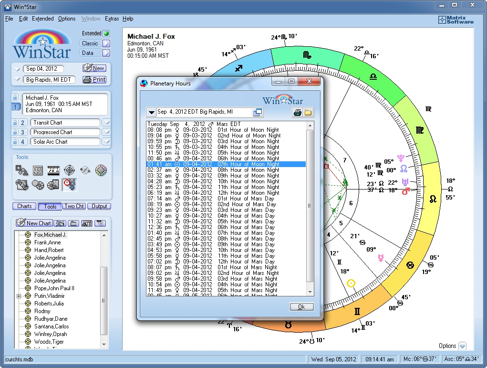
Task: Select Roberts,Julia in chart list
Action: (49, 304)
